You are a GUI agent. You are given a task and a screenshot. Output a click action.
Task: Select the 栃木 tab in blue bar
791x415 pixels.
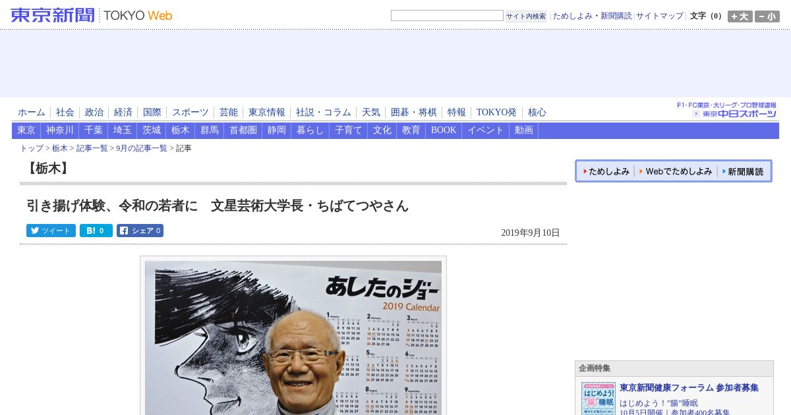pyautogui.click(x=181, y=130)
